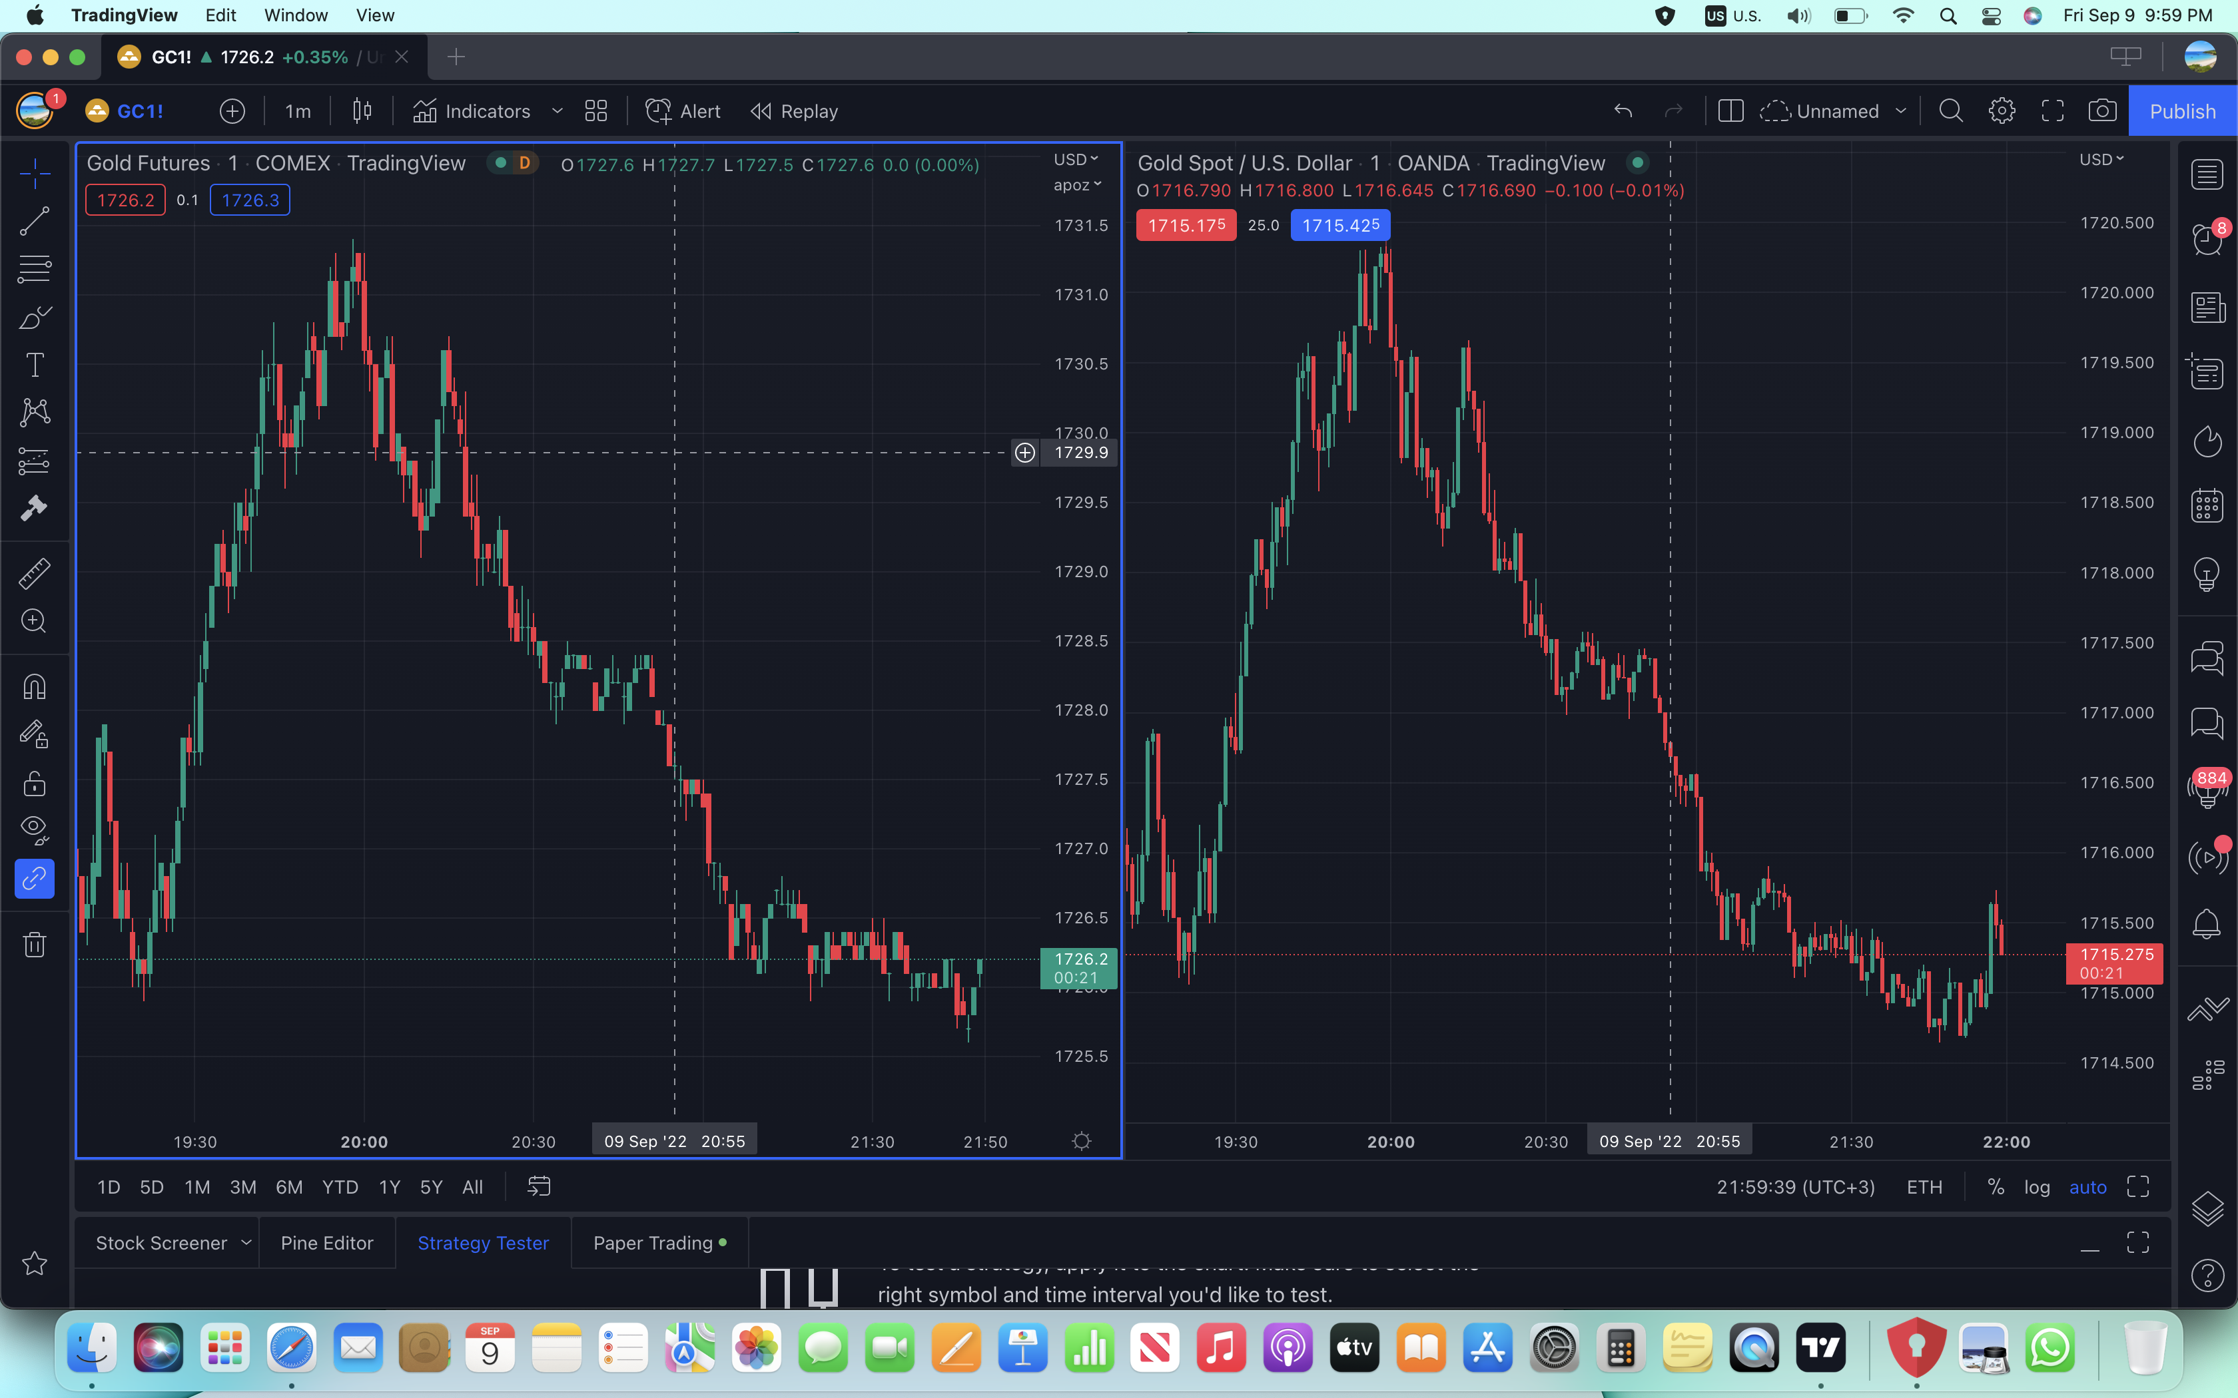Expand the Stock Screener dropdown arrow

[x=246, y=1243]
